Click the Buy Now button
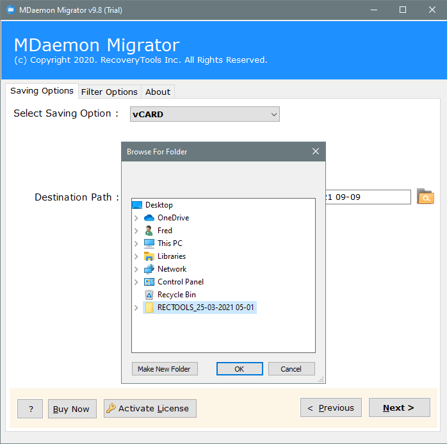 coord(72,409)
